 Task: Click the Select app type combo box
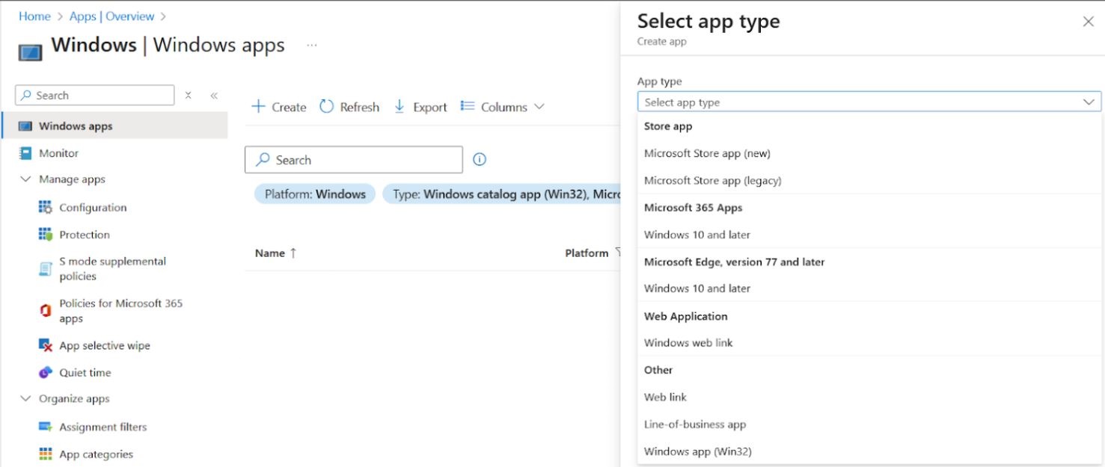pyautogui.click(x=869, y=102)
